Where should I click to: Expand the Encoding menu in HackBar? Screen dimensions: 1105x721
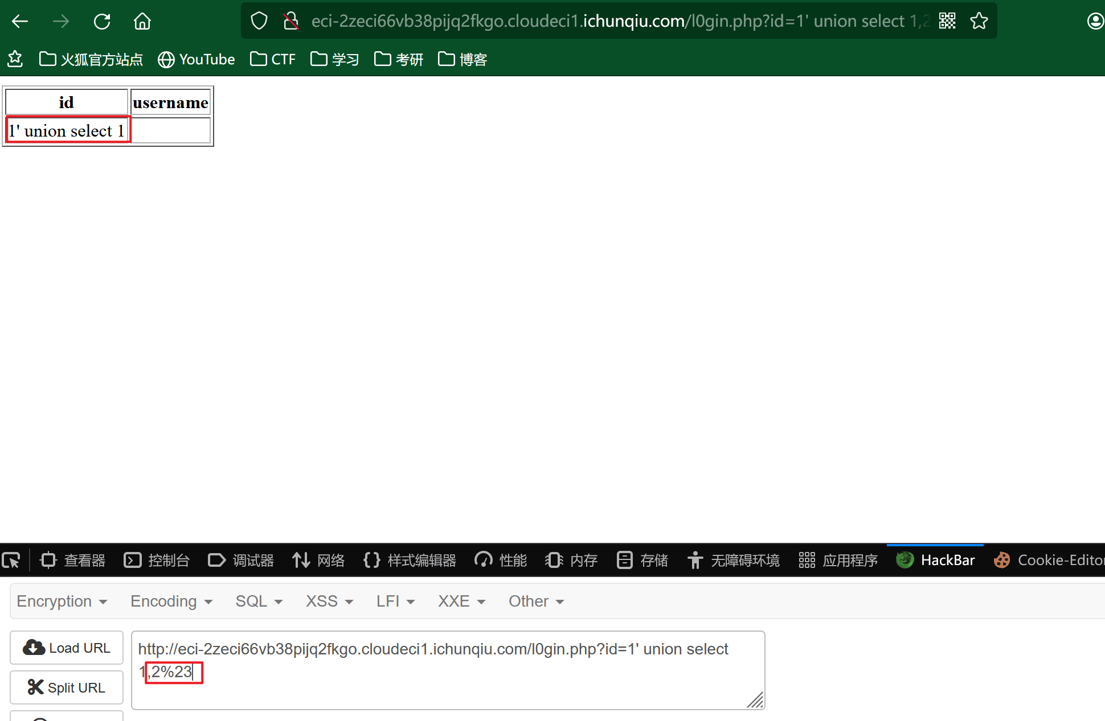[170, 601]
